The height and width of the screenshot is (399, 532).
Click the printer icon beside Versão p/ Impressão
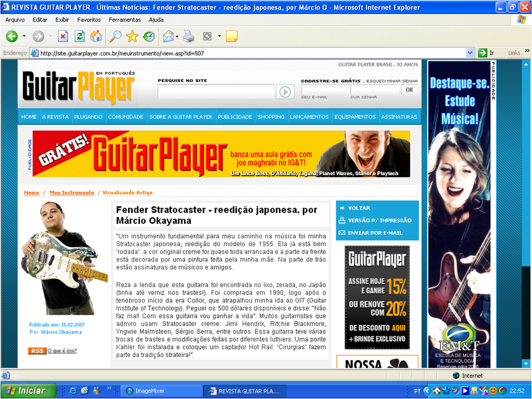[342, 221]
